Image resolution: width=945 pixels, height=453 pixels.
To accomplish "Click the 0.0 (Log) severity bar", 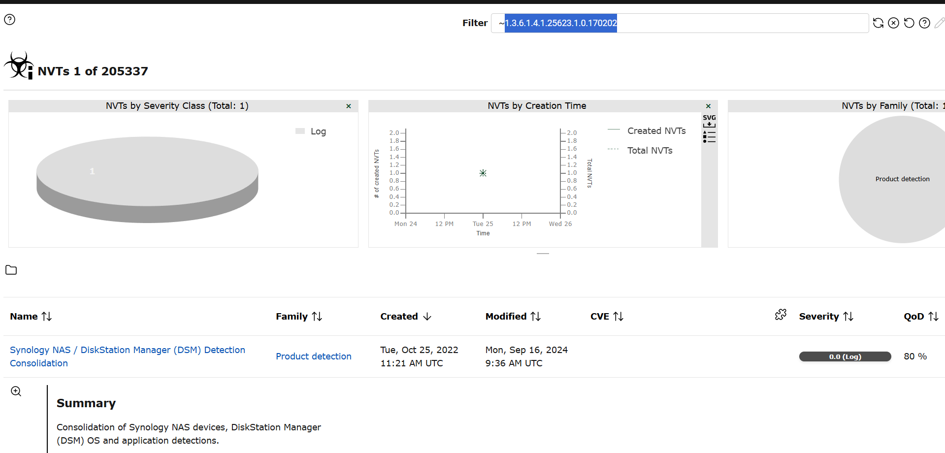I will 845,356.
